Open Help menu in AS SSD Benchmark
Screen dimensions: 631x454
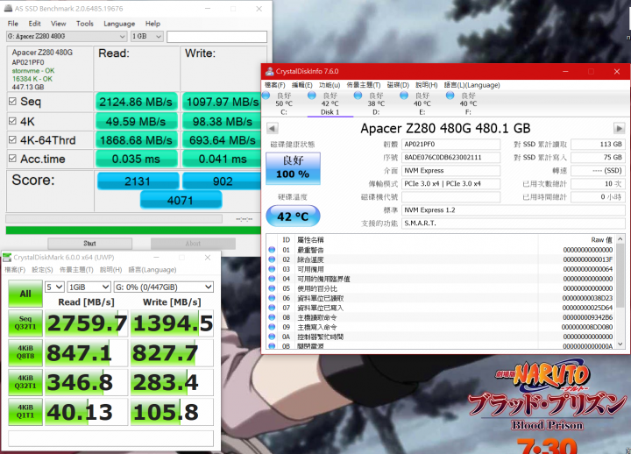pos(152,24)
